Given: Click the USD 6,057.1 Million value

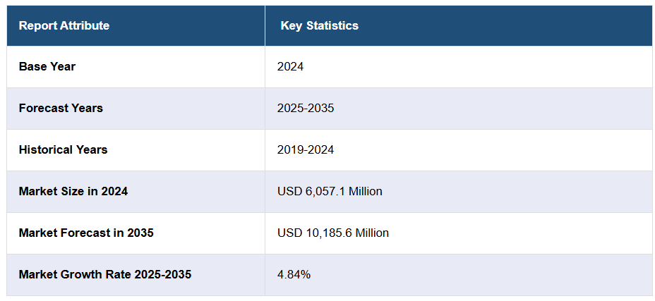Looking at the screenshot, I should tap(330, 191).
